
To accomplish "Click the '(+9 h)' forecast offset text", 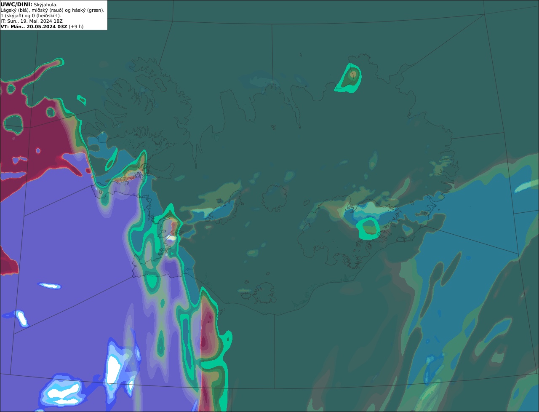I will pos(76,27).
